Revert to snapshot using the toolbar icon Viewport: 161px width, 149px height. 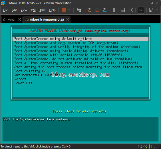coord(97,10)
